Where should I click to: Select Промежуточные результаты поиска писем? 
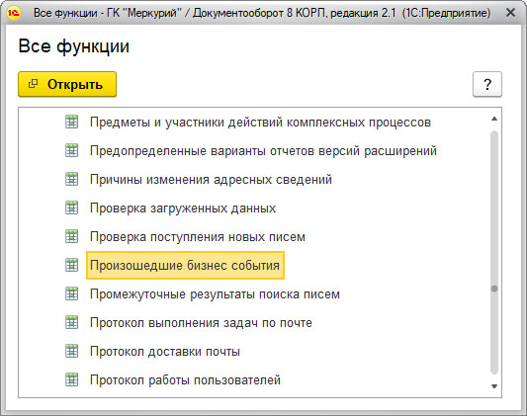[215, 294]
